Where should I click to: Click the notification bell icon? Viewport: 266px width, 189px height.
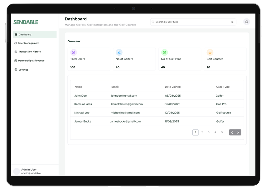coord(246,22)
